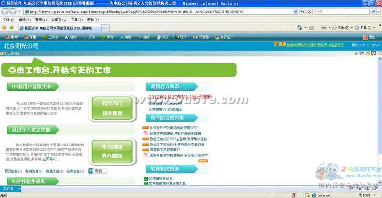Open the 编辑(E) menu
Screen dimensions: 382x198
(x=25, y=20)
